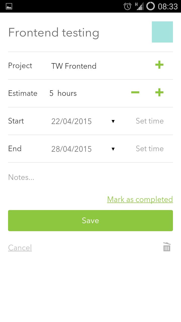This screenshot has height=322, width=181.
Task: Increase the estimate with the plus icon
Action: (159, 93)
